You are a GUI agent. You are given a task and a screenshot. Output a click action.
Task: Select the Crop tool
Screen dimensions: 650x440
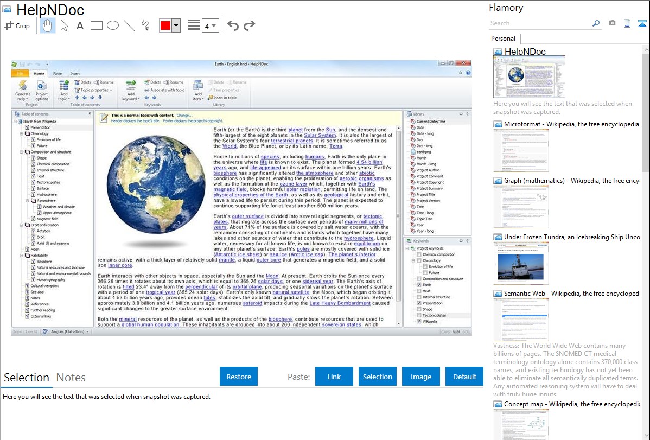pos(17,25)
